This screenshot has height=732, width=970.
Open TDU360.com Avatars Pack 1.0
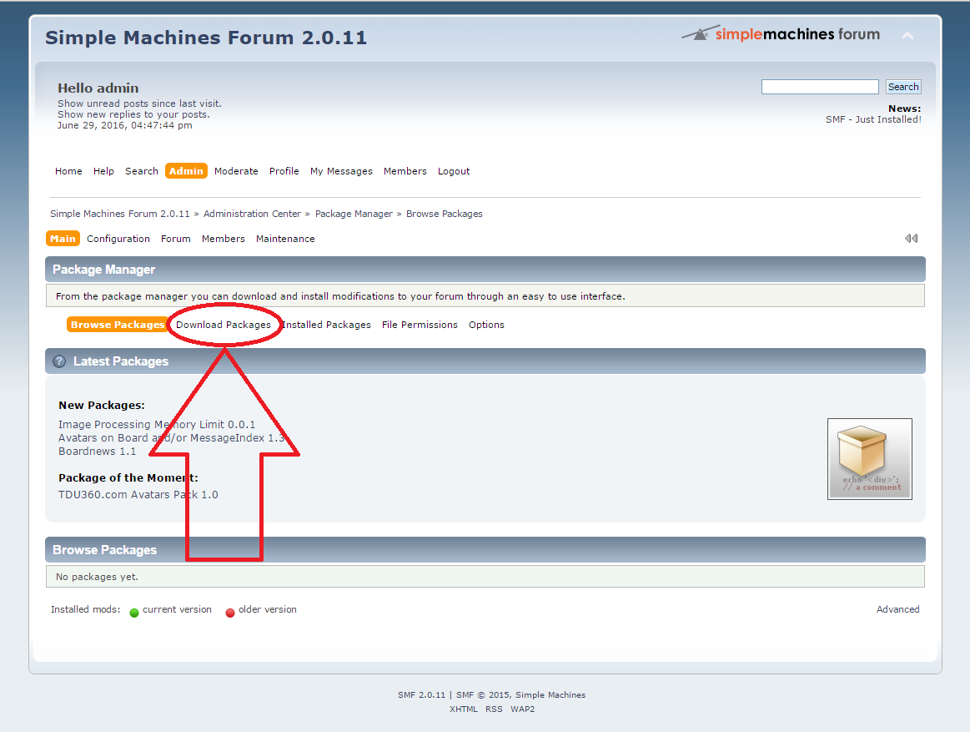pyautogui.click(x=138, y=494)
